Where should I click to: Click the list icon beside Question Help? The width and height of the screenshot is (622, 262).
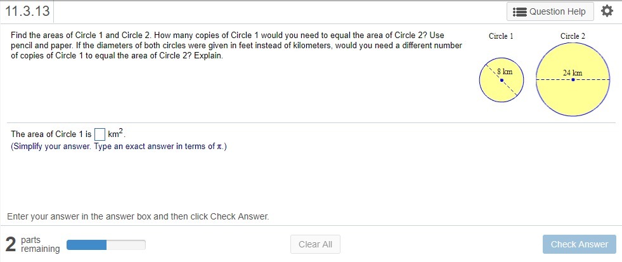click(519, 11)
